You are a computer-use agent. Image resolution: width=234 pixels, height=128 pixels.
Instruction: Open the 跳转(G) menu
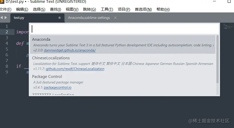click(x=89, y=9)
